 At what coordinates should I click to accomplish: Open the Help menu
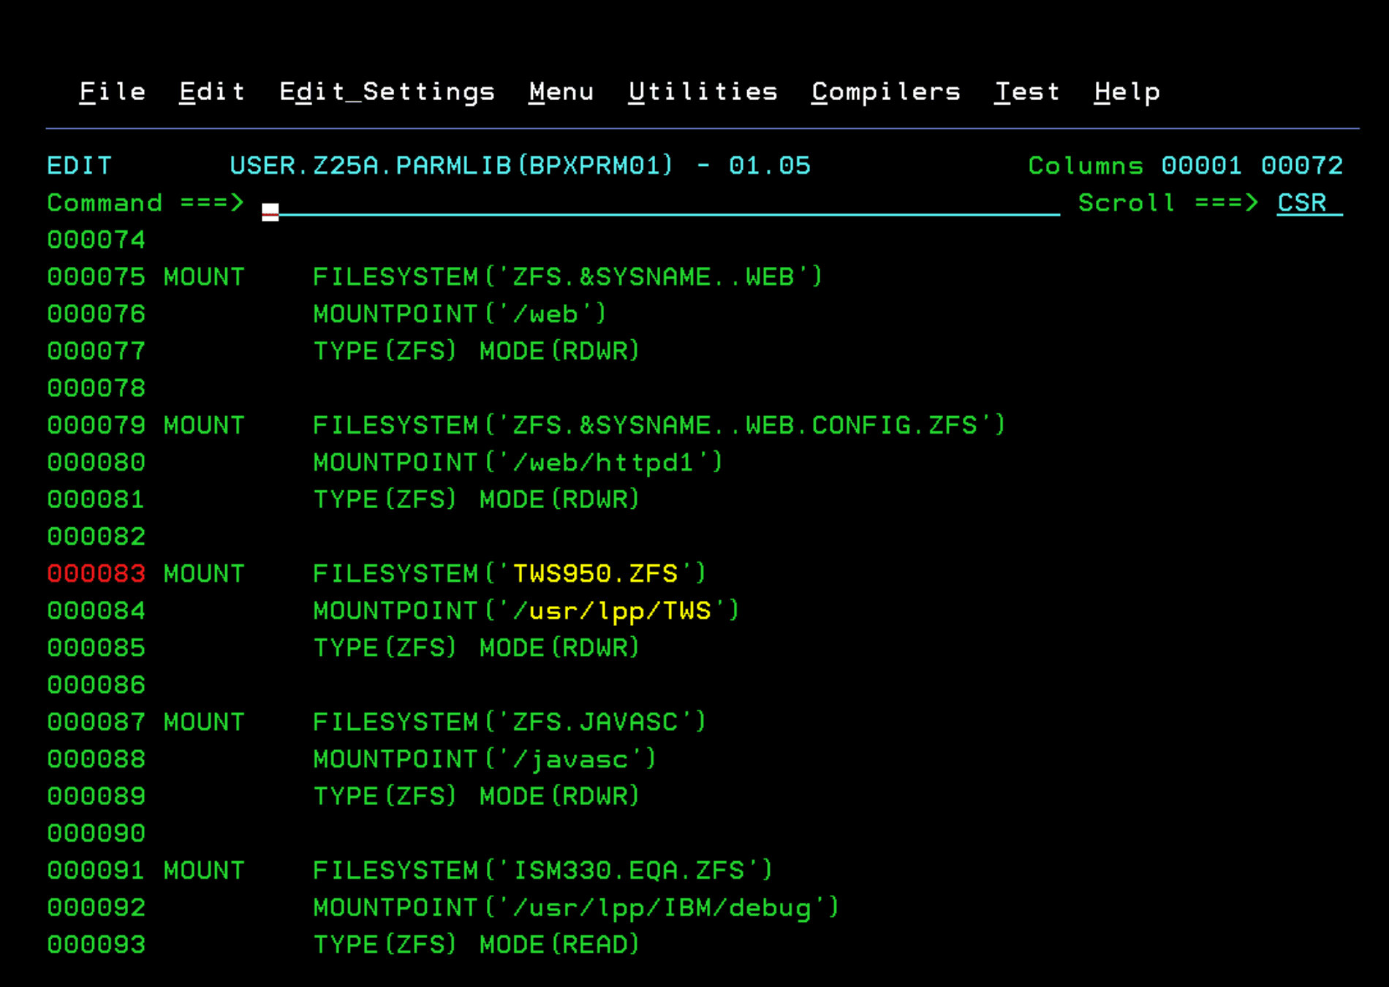tap(1127, 92)
